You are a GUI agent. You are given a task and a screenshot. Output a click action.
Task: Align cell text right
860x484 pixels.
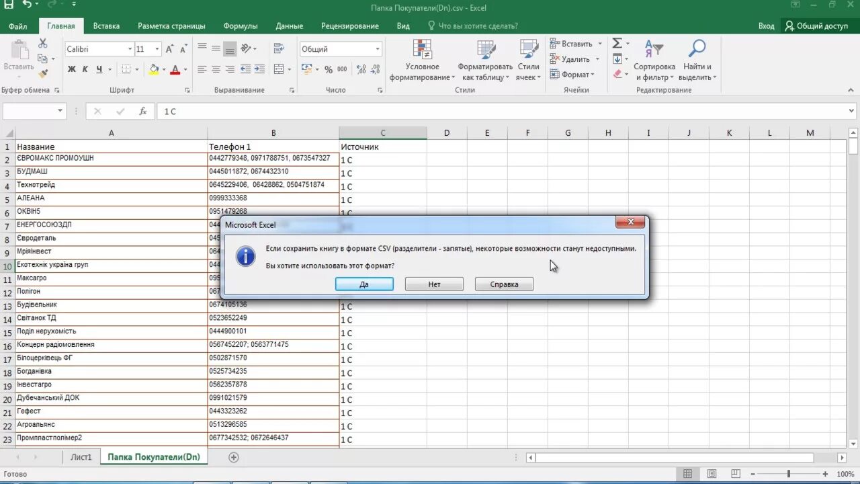pyautogui.click(x=230, y=69)
